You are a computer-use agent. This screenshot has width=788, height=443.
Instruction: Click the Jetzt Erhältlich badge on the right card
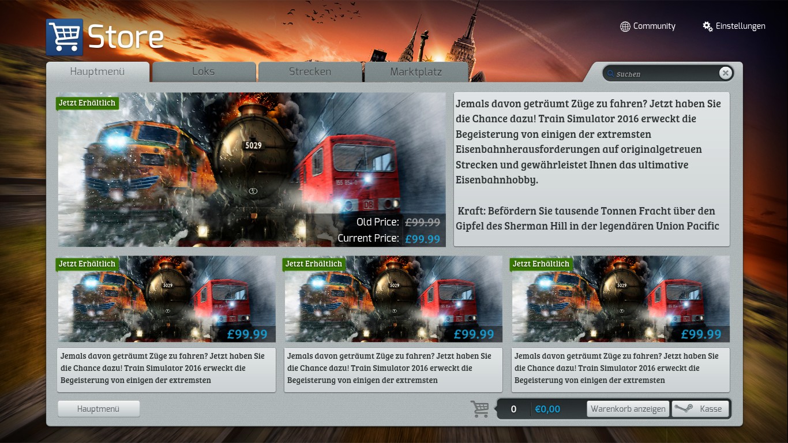point(541,264)
